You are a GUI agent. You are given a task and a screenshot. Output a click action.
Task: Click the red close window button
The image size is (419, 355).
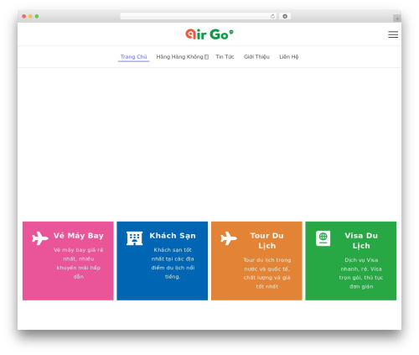tap(24, 16)
